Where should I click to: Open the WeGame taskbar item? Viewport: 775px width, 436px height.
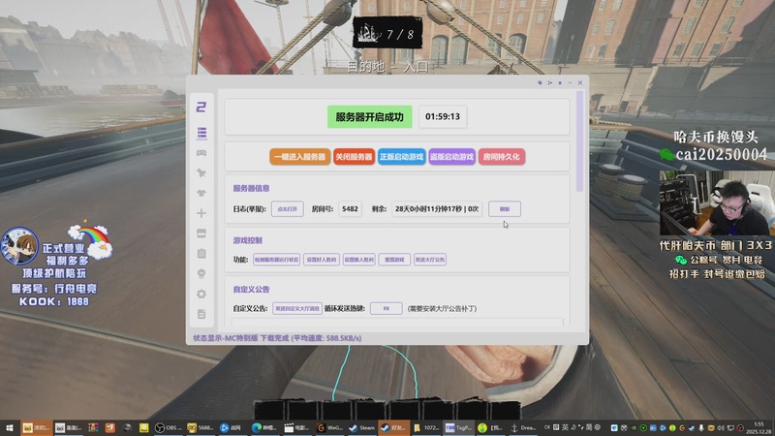[x=330, y=427]
